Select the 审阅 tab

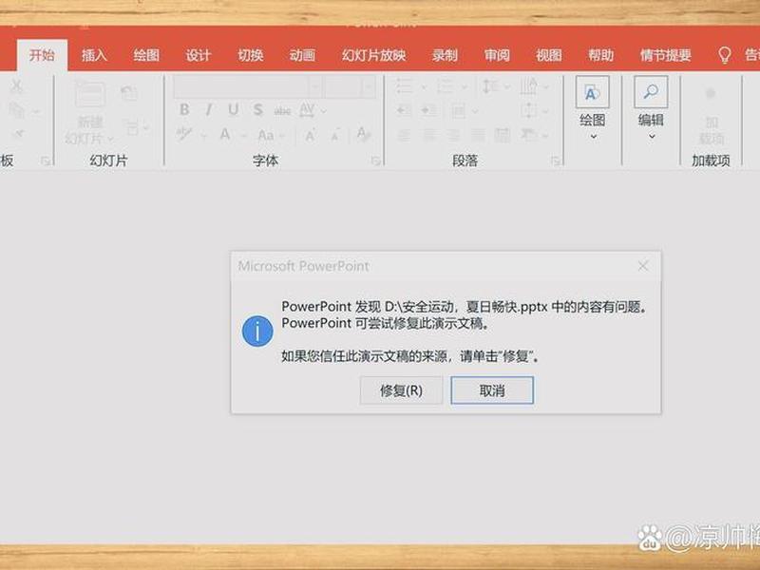pos(497,55)
